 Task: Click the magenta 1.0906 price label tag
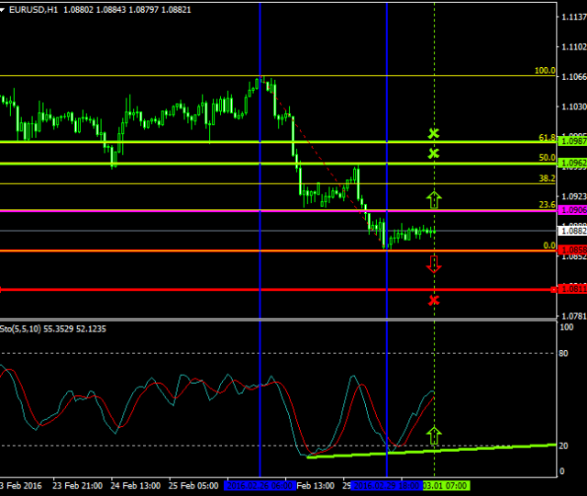coord(571,210)
